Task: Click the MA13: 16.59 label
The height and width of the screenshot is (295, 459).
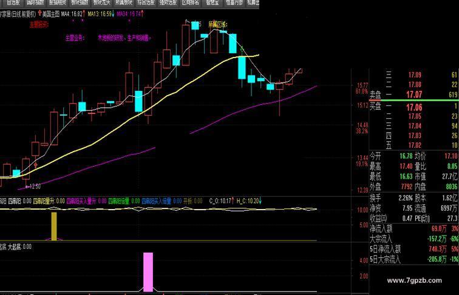Action: [100, 14]
